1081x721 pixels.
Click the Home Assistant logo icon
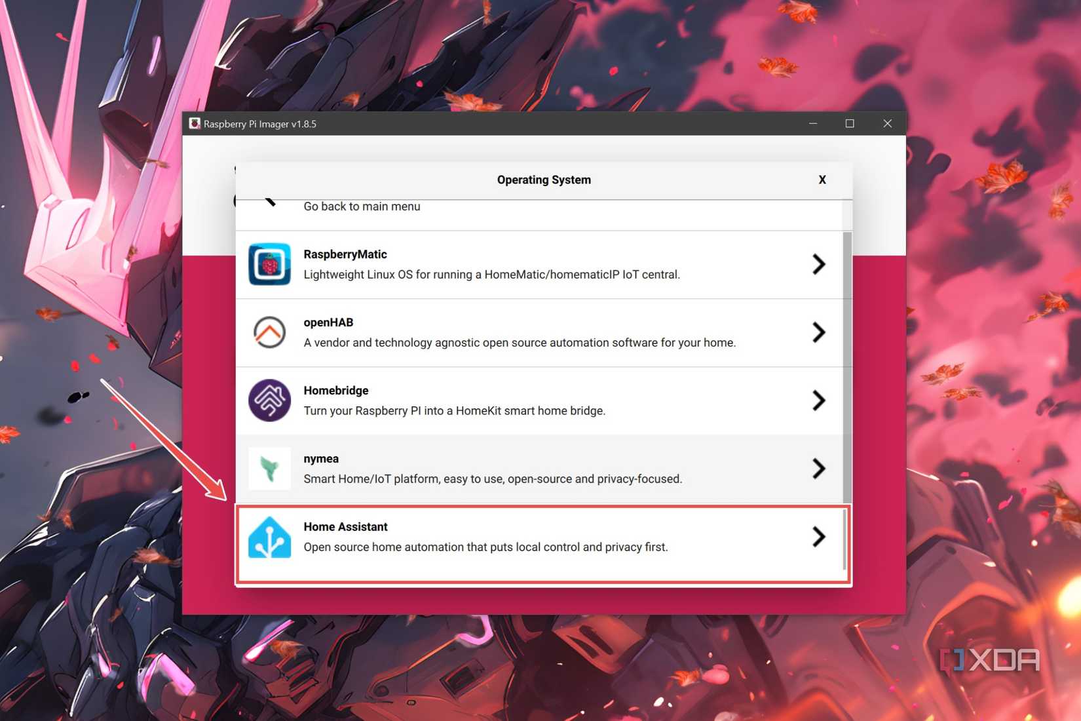[269, 537]
